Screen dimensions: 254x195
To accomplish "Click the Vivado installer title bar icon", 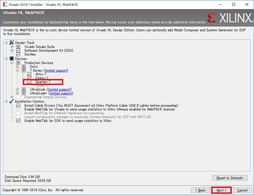I will tap(5, 5).
